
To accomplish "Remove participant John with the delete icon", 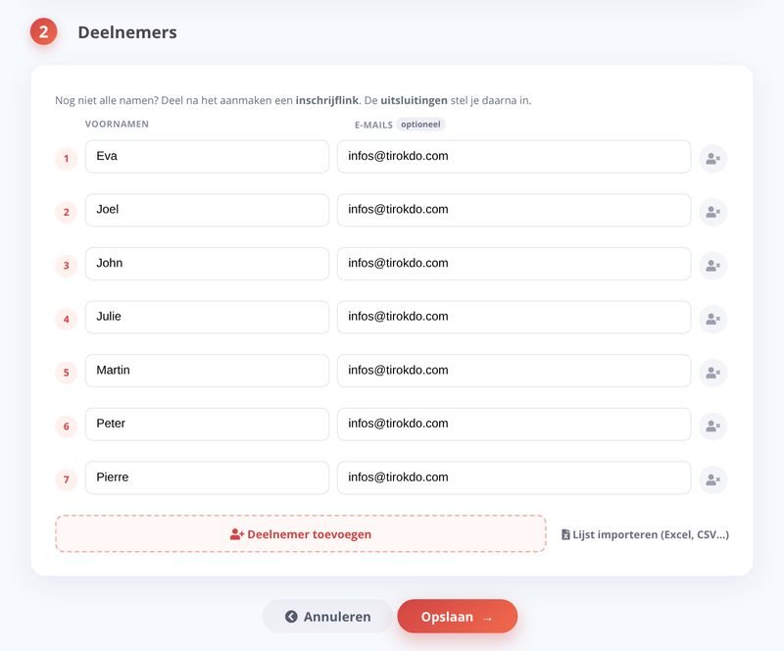I will click(x=712, y=266).
